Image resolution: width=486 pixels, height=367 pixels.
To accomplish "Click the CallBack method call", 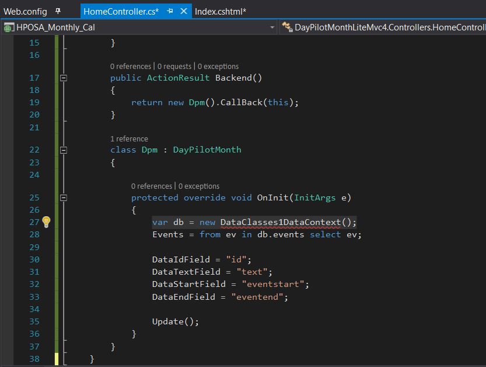I will [242, 102].
